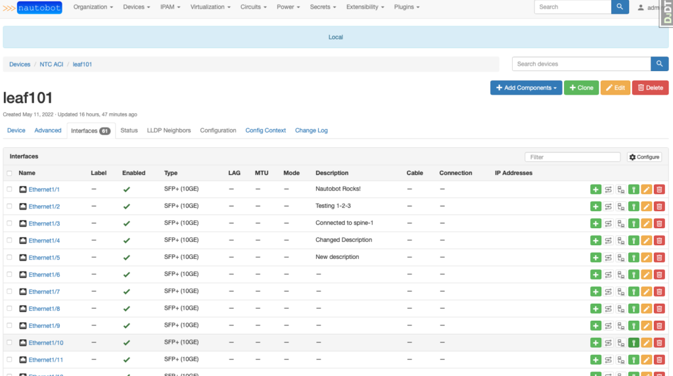Viewport: 673px width, 376px height.
Task: Click the interfaces Filter input field
Action: [x=572, y=157]
